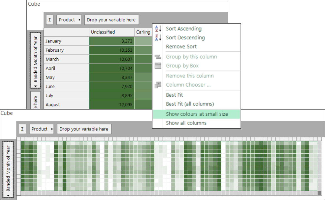Screen dimensions: 325x200
Task: Click the Group by this column icon
Action: pyautogui.click(x=158, y=57)
